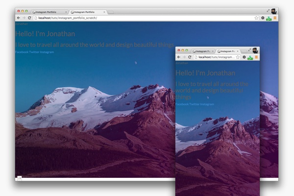This screenshot has width=294, height=196.
Task: Go back in the small browser window
Action: click(179, 57)
